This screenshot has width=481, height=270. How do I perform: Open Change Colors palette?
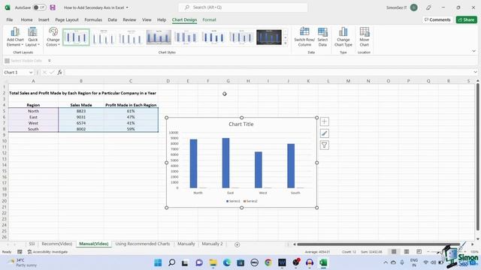point(53,37)
